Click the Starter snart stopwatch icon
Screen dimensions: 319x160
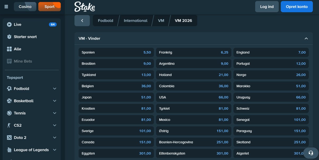(x=9, y=37)
